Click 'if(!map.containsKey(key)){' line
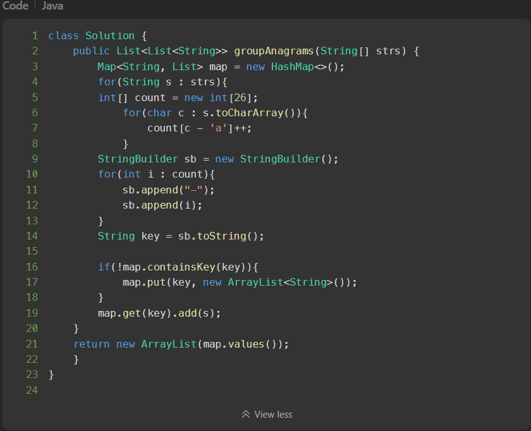The width and height of the screenshot is (531, 431). [178, 267]
